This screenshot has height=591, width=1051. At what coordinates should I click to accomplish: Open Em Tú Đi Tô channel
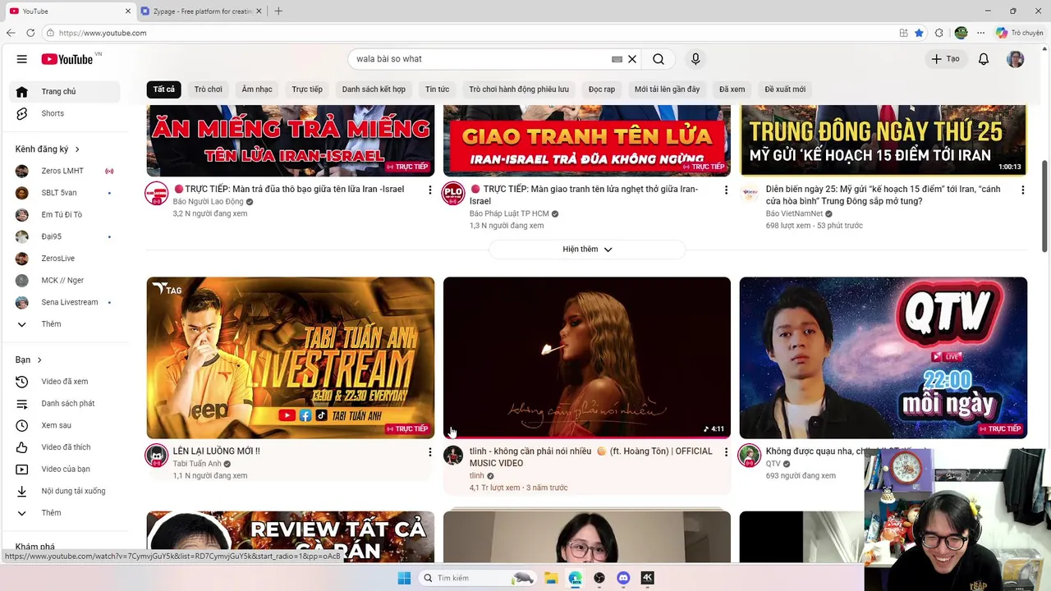click(x=64, y=215)
